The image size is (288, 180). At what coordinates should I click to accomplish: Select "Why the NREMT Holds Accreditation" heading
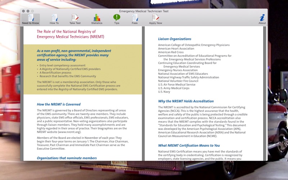[x=186, y=101]
